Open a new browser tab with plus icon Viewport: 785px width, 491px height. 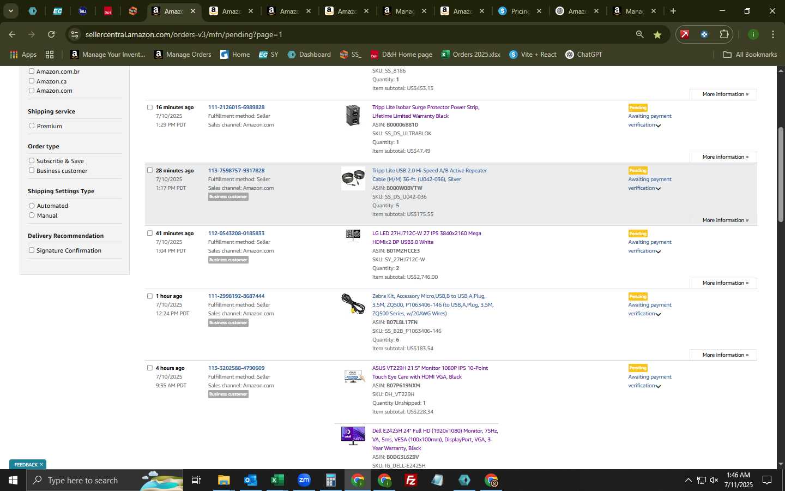[x=673, y=11]
